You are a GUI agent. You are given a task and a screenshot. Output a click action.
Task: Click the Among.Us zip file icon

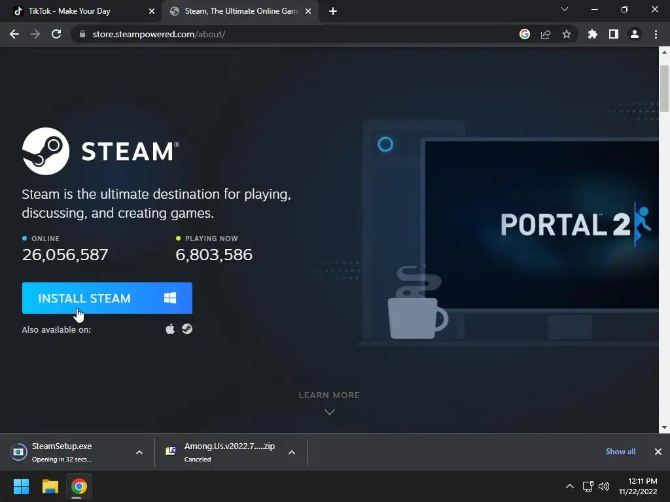pos(171,451)
